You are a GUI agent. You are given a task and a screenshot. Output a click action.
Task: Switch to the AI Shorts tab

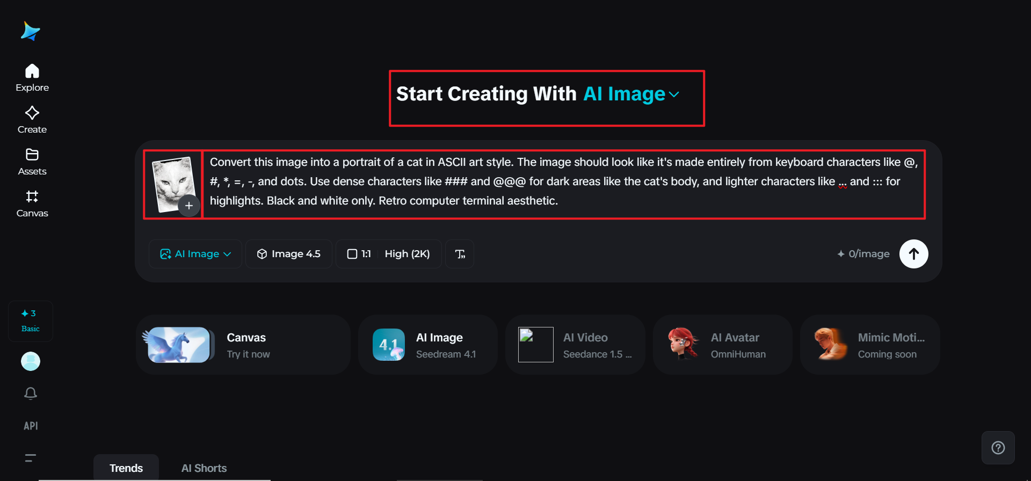click(x=204, y=468)
